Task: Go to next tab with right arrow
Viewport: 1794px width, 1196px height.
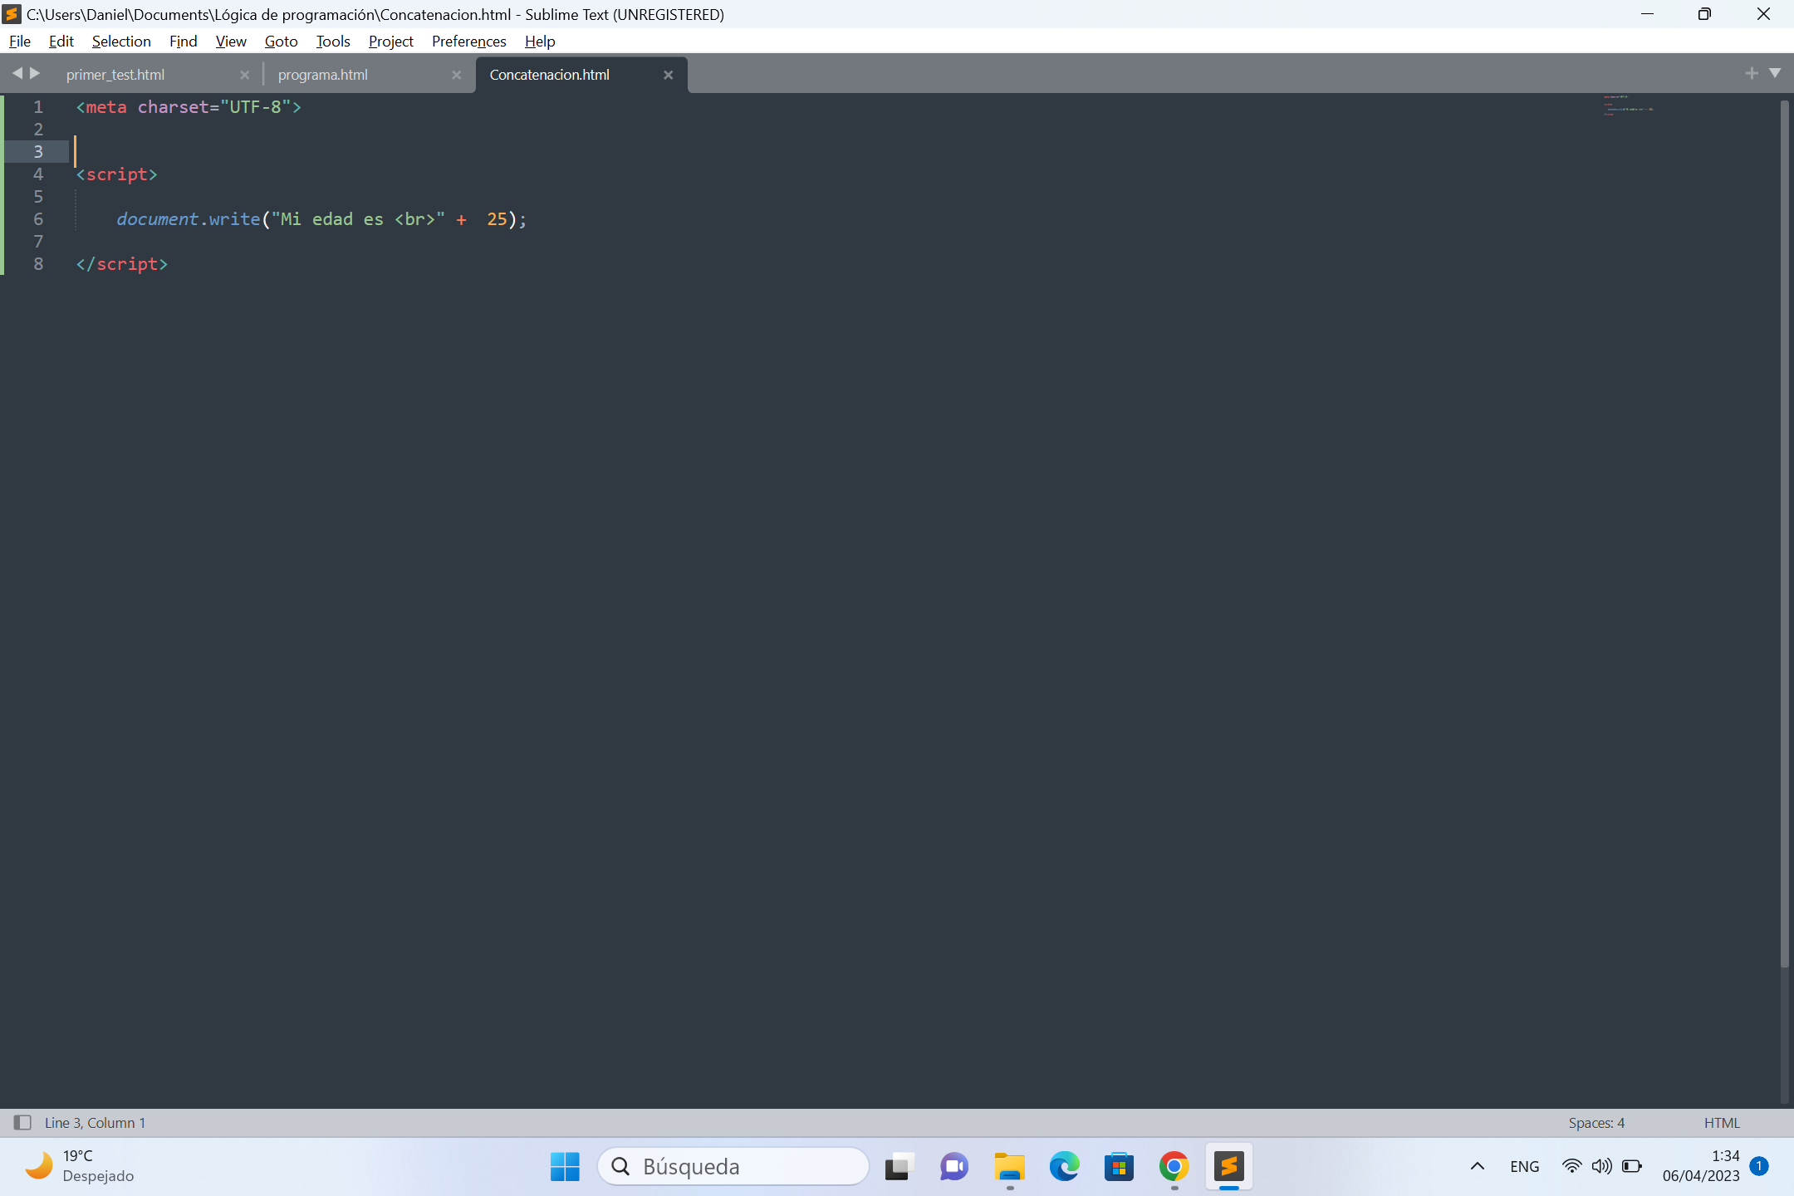Action: pos(35,73)
